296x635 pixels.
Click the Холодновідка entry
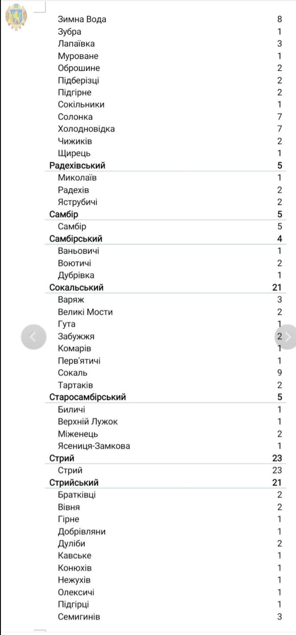[86, 129]
